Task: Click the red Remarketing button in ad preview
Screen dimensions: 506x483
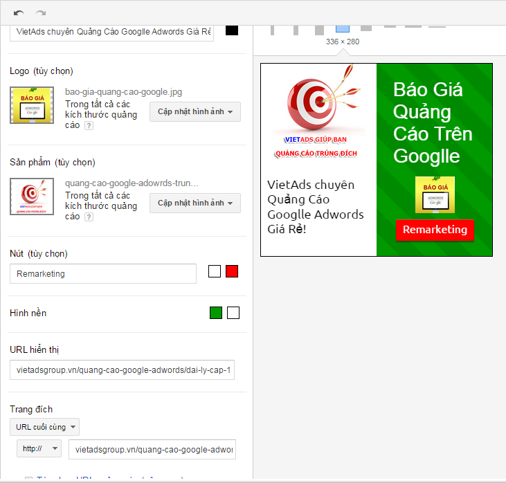Action: coord(435,230)
